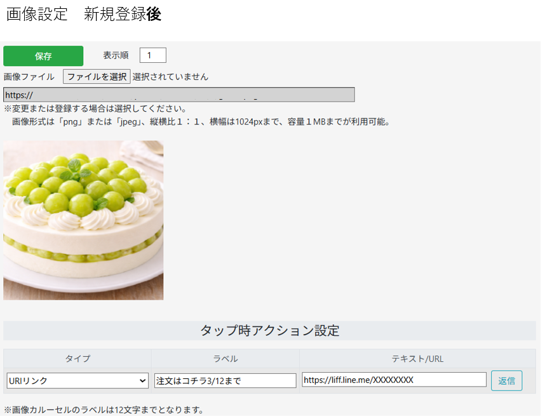Click the 表示順 label text
545x419 pixels.
(116, 55)
